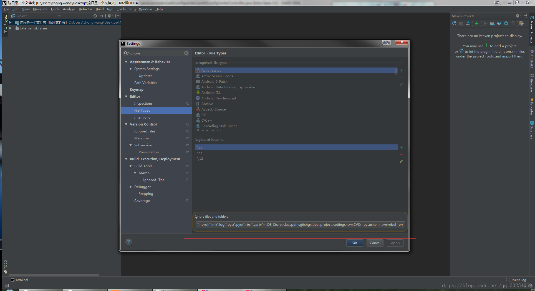Click Apply in Settings dialog
The image size is (535, 291).
pyautogui.click(x=395, y=243)
